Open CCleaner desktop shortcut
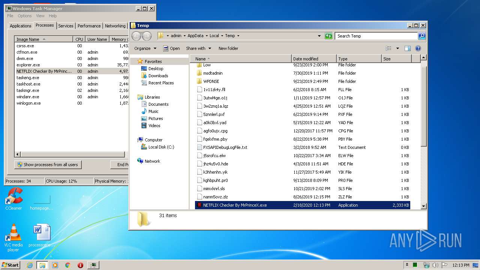This screenshot has height=270, width=480. [13, 199]
